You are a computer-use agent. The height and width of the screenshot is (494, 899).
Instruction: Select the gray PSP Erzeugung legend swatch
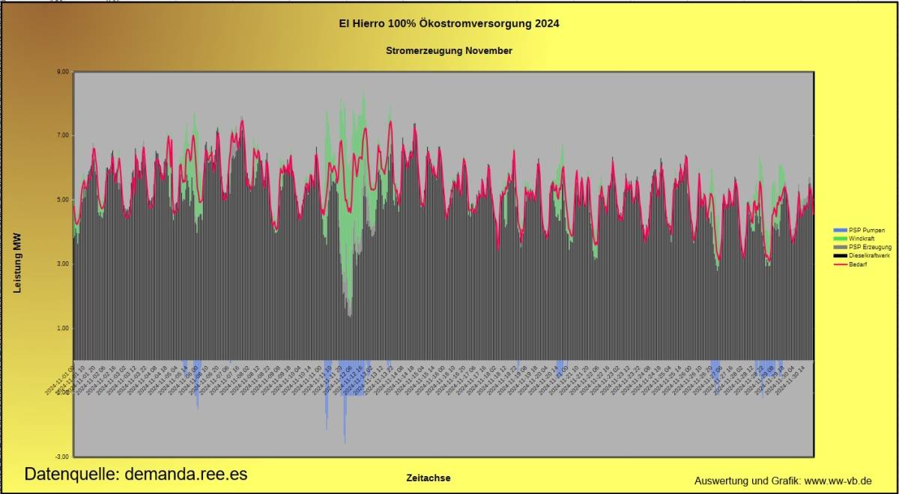(840, 247)
